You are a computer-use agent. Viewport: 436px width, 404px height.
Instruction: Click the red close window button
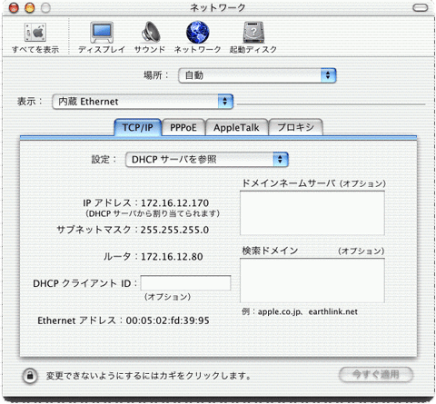14,7
